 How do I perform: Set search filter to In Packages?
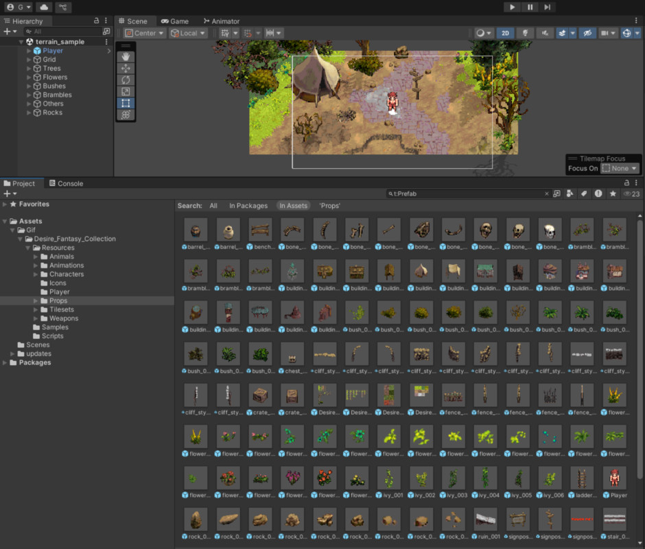click(248, 206)
